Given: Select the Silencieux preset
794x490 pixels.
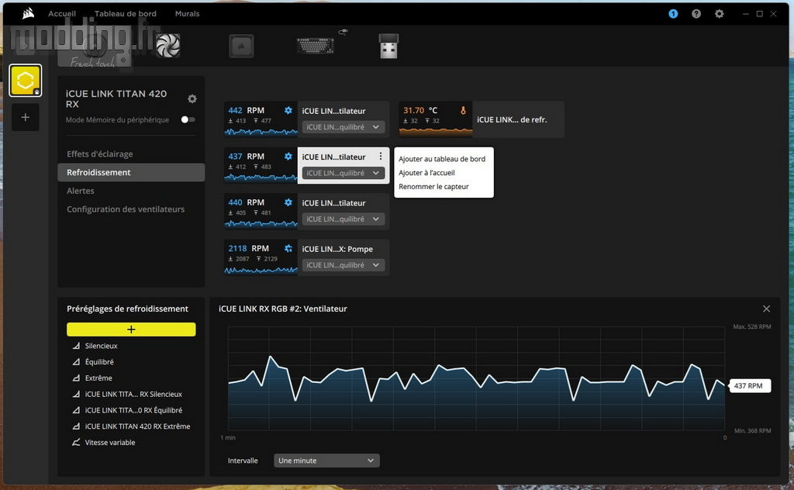Looking at the screenshot, I should pyautogui.click(x=102, y=346).
